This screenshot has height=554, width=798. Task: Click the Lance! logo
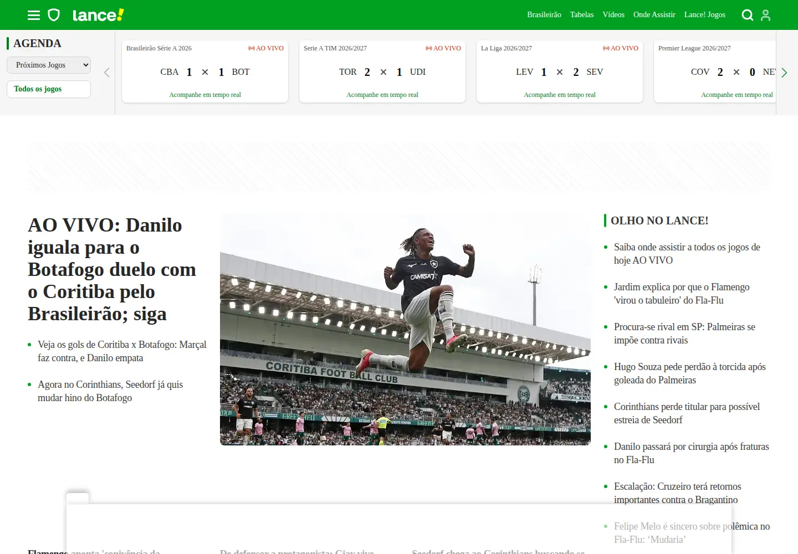coord(98,15)
